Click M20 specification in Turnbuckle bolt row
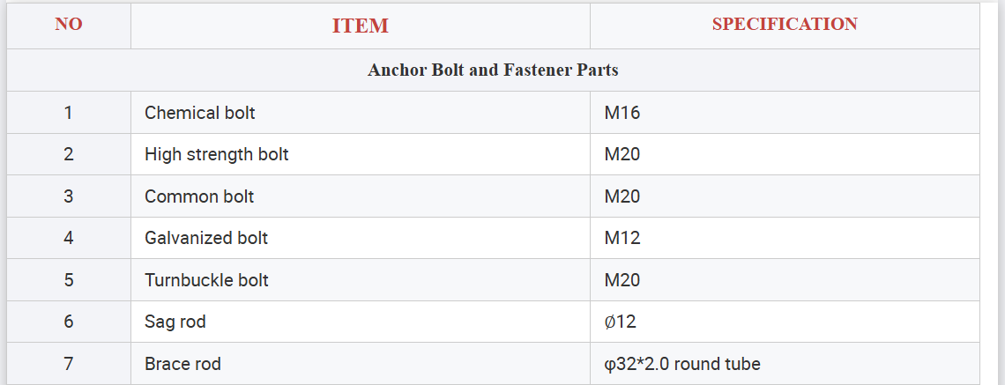Screen dimensions: 1005x385 (x=622, y=280)
